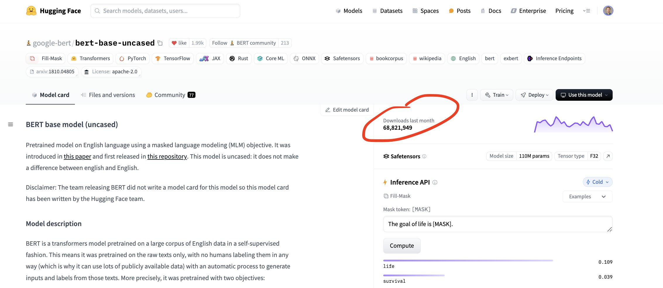Open the arxiv:1810.04805 tag
Image resolution: width=663 pixels, height=288 pixels.
pos(52,72)
